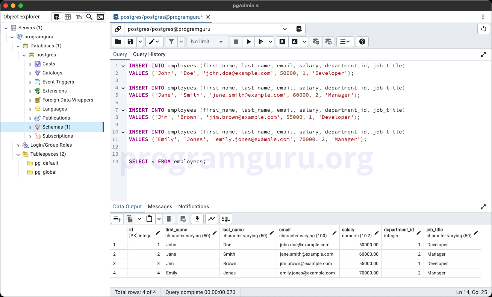Expand the Casts tree node
The image size is (492, 297).
pos(30,64)
